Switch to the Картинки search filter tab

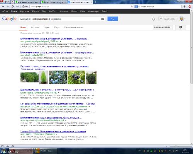tap(35, 27)
